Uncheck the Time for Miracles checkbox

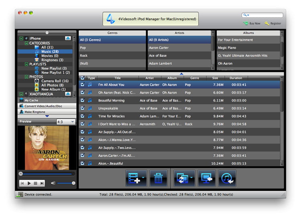83,116
